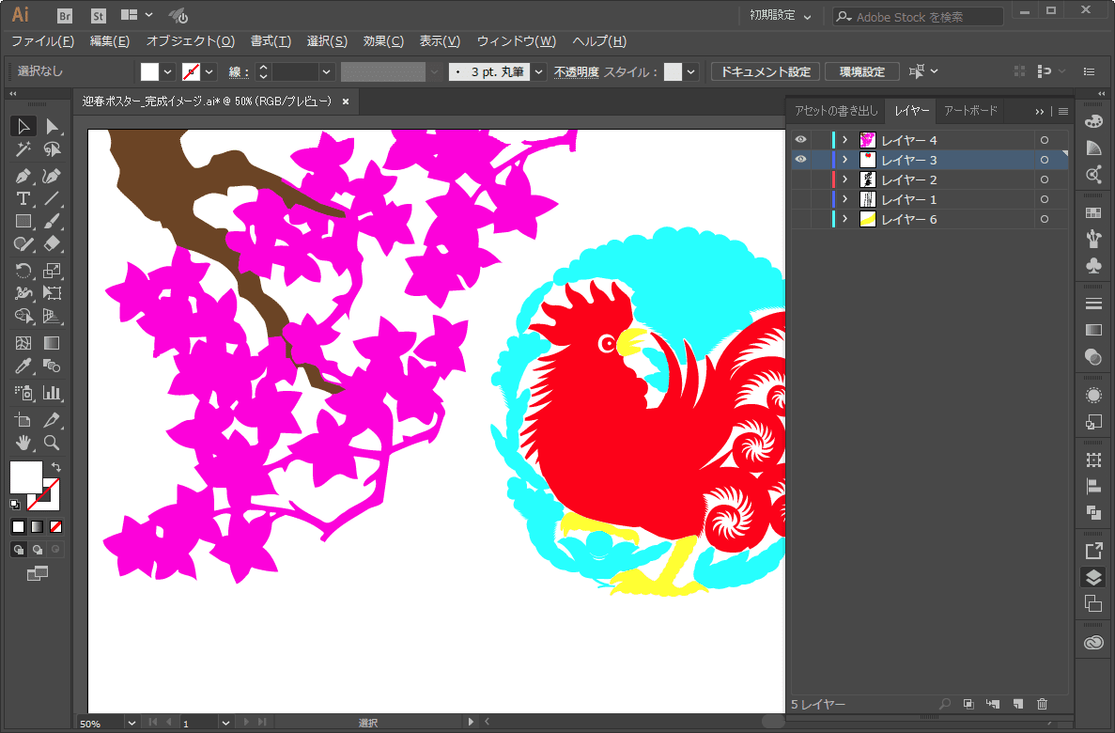Open Adobe Stock via St icon

[98, 16]
